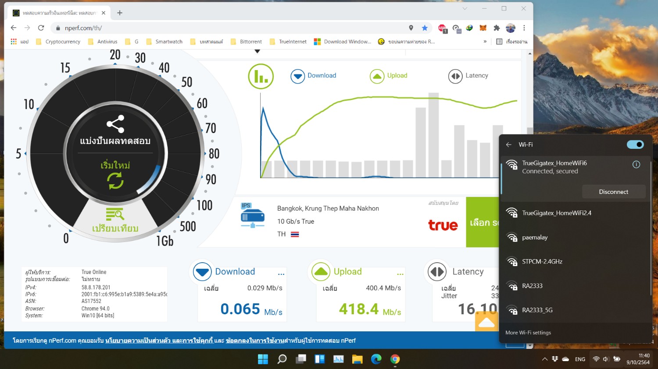Open the MetaMask fox extension

coord(483,28)
